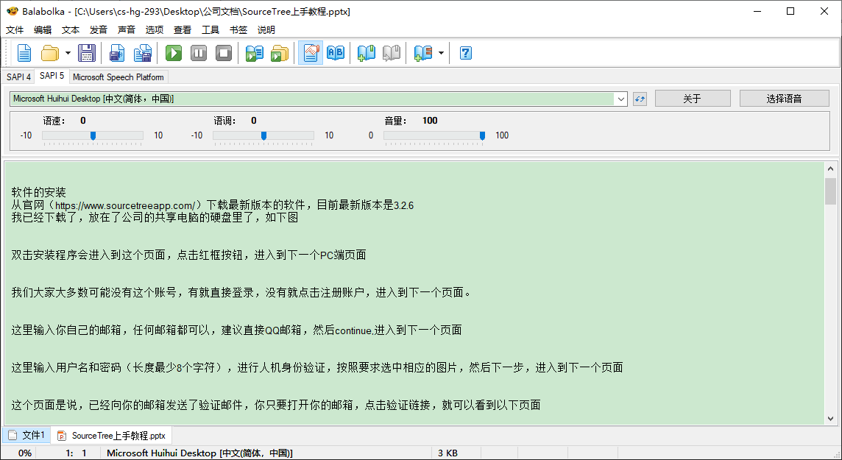Click the 1: 1 cursor position indicator
842x460 pixels.
click(x=77, y=453)
